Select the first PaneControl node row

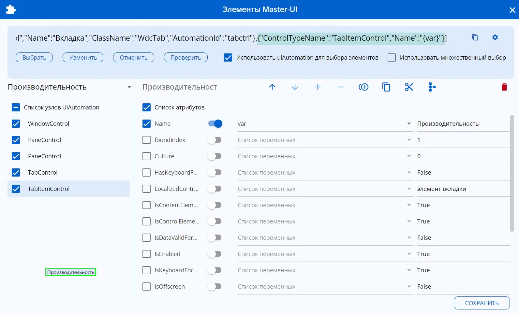point(69,140)
